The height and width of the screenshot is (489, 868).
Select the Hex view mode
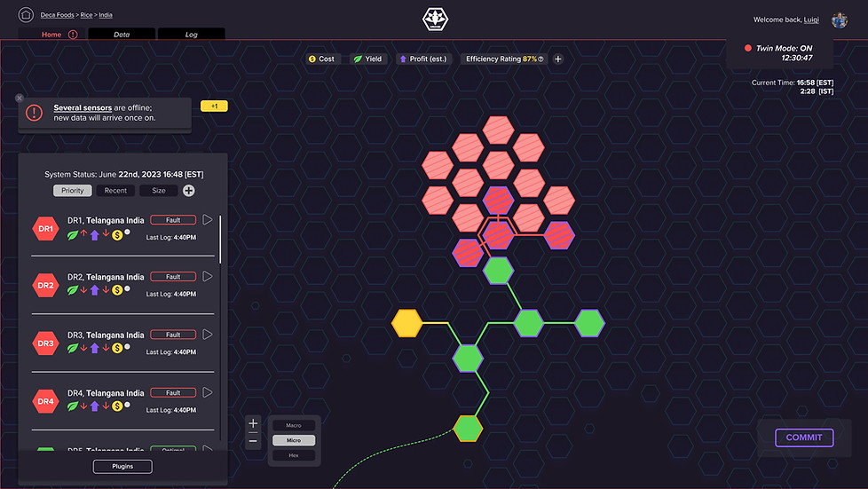click(294, 455)
